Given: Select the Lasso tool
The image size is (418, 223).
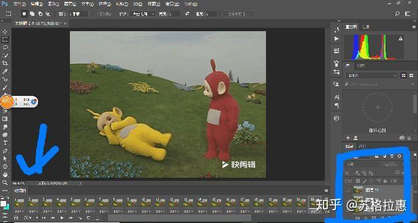Looking at the screenshot, I should click(x=5, y=48).
